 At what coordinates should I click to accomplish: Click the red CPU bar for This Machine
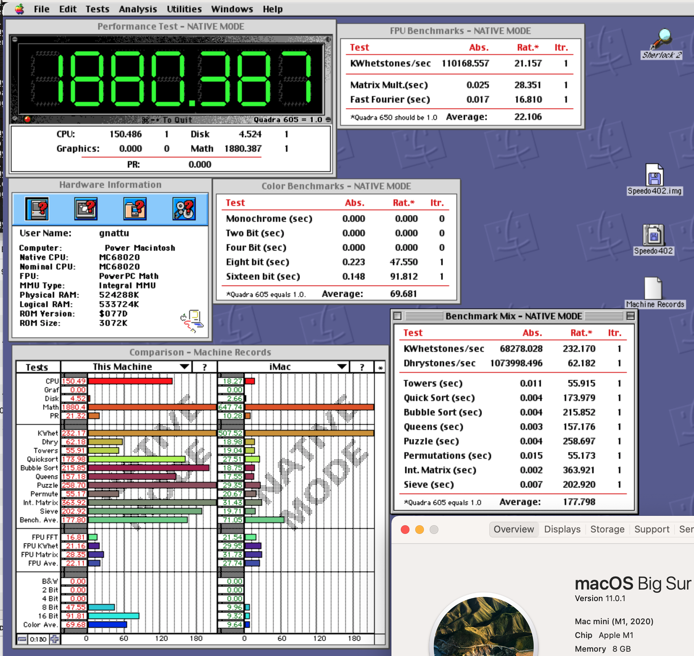click(x=130, y=381)
